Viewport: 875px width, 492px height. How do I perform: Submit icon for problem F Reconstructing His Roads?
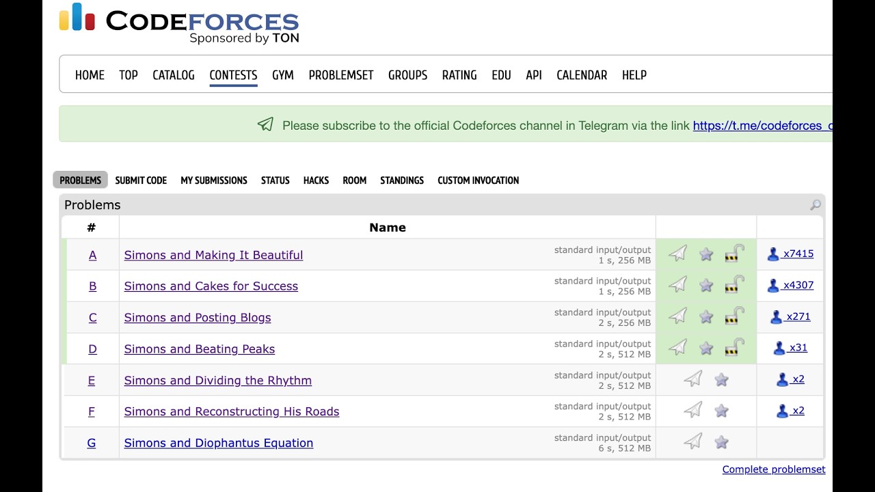[692, 410]
